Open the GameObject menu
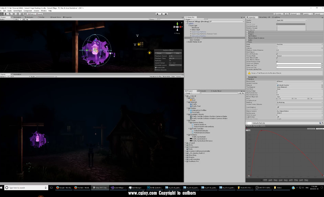 click(x=18, y=11)
